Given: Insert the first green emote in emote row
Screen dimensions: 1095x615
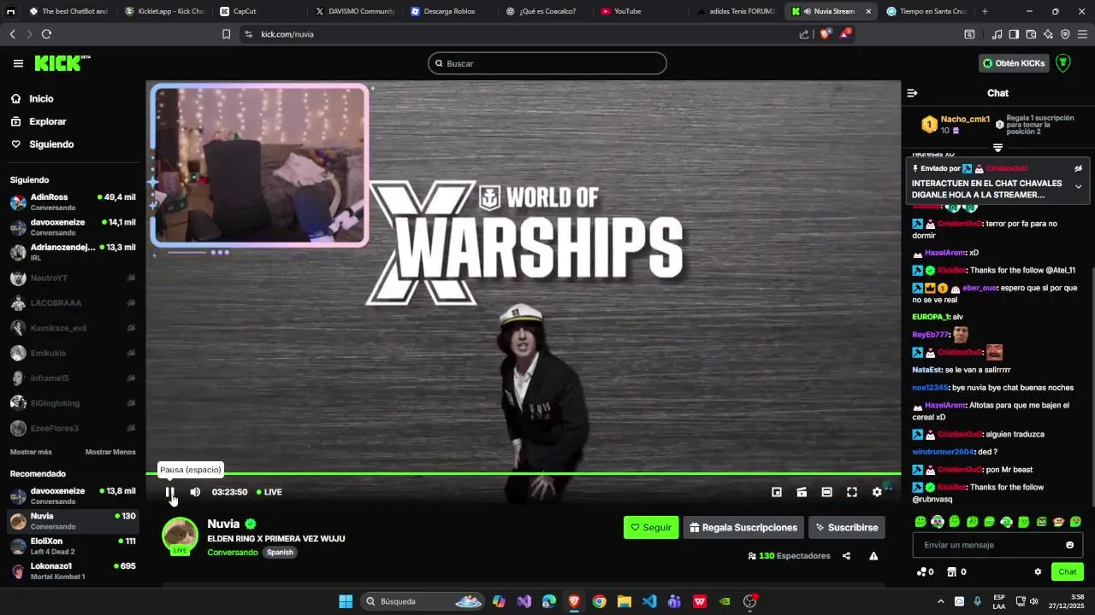Looking at the screenshot, I should click(x=920, y=522).
